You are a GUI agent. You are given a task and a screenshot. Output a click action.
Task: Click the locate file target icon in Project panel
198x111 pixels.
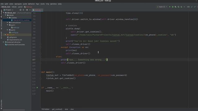20,10
